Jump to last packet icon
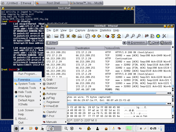The image size is (176, 132). 119,36
